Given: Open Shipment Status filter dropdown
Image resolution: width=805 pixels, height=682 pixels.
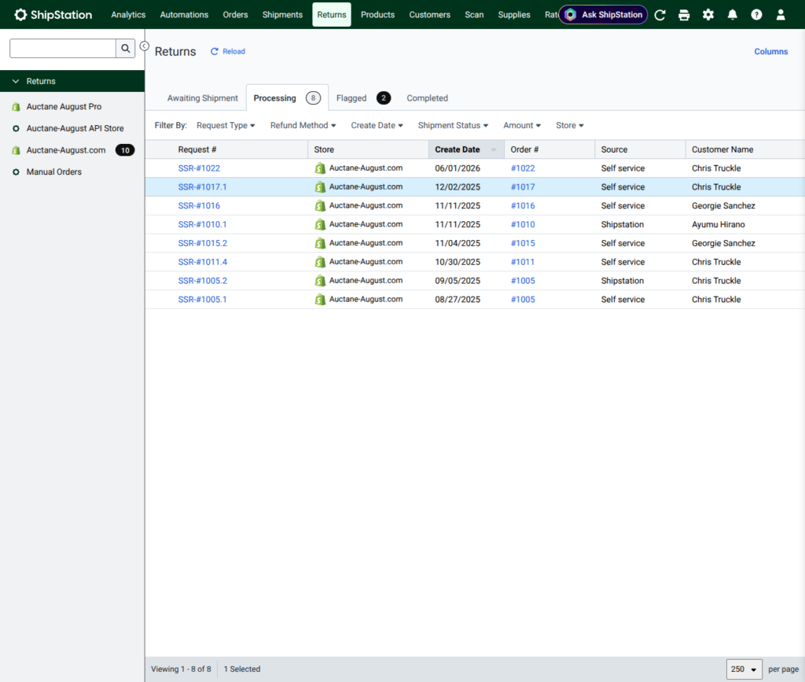Looking at the screenshot, I should pyautogui.click(x=453, y=125).
